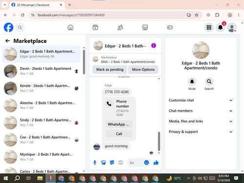Open Windows Start menu
This screenshot has height=183, width=244.
tap(6, 178)
